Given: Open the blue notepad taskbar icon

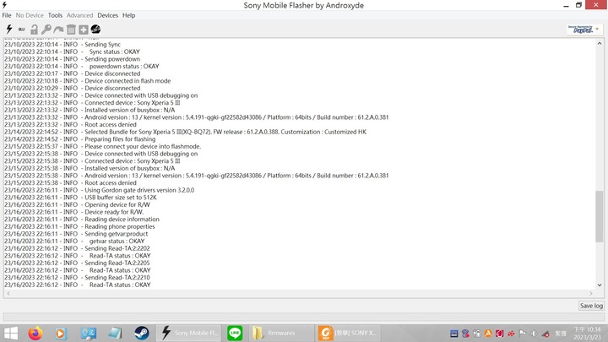Looking at the screenshot, I should (x=115, y=333).
